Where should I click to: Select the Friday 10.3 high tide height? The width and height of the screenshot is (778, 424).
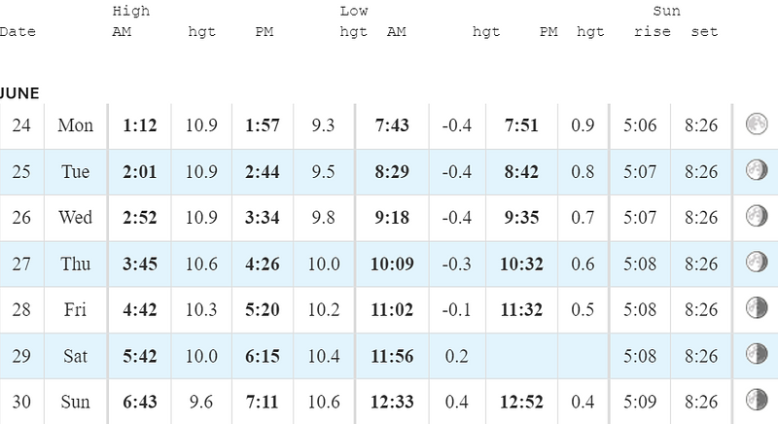click(x=201, y=310)
